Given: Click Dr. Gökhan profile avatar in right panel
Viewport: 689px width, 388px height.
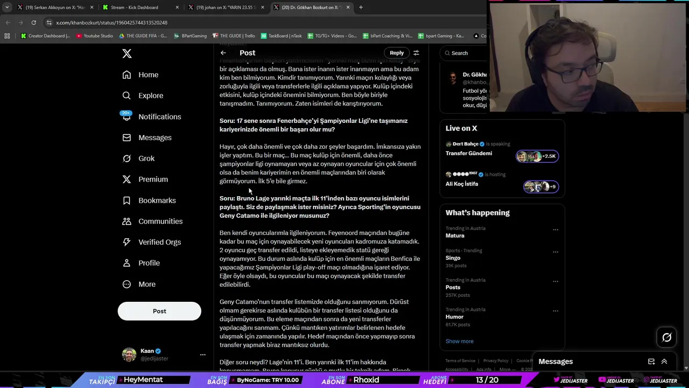Looking at the screenshot, I should [x=454, y=78].
